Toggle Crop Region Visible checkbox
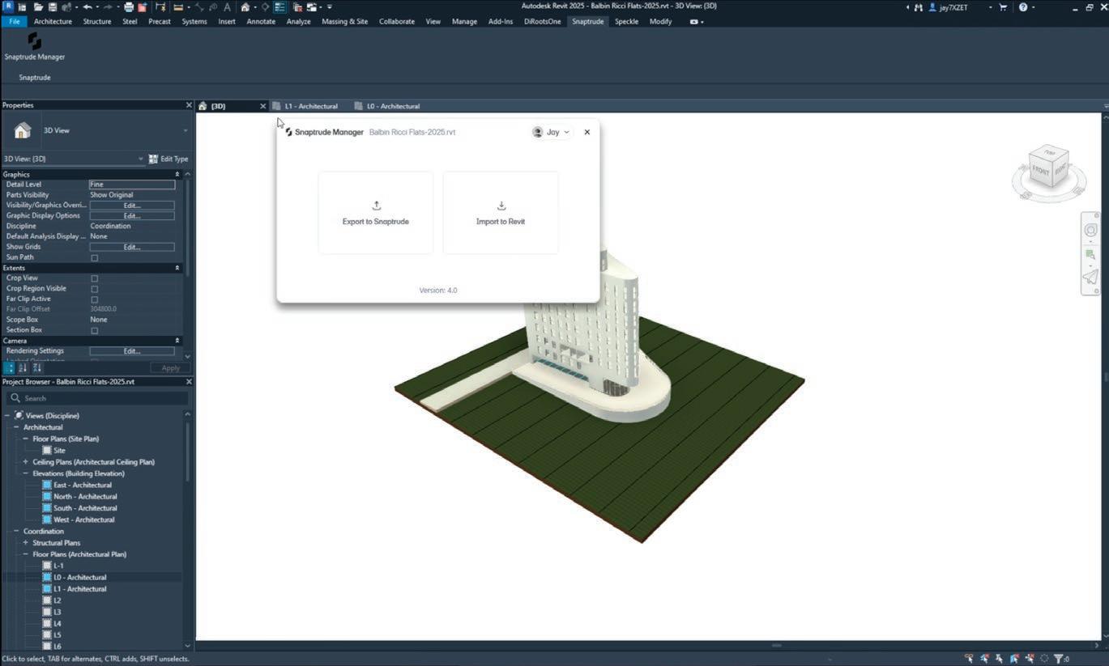 click(95, 289)
